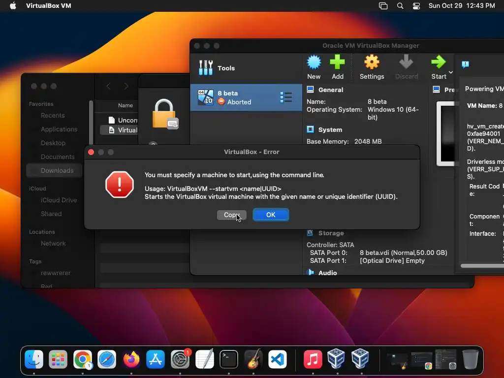Open Spotlight search in the menu bar
Viewport: 504px width, 378px height.
pos(400,6)
